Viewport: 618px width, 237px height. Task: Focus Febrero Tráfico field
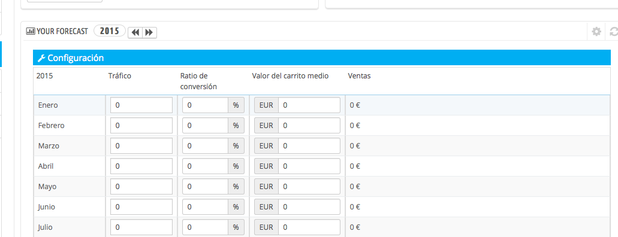(x=141, y=126)
